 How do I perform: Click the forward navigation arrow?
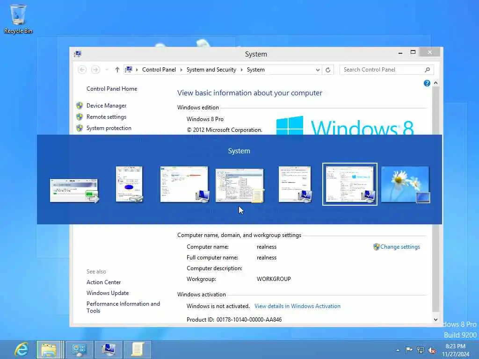click(95, 70)
